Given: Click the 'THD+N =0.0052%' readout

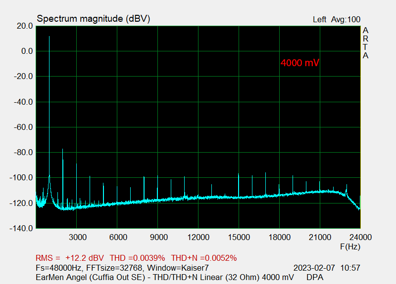Looking at the screenshot, I should (204, 258).
